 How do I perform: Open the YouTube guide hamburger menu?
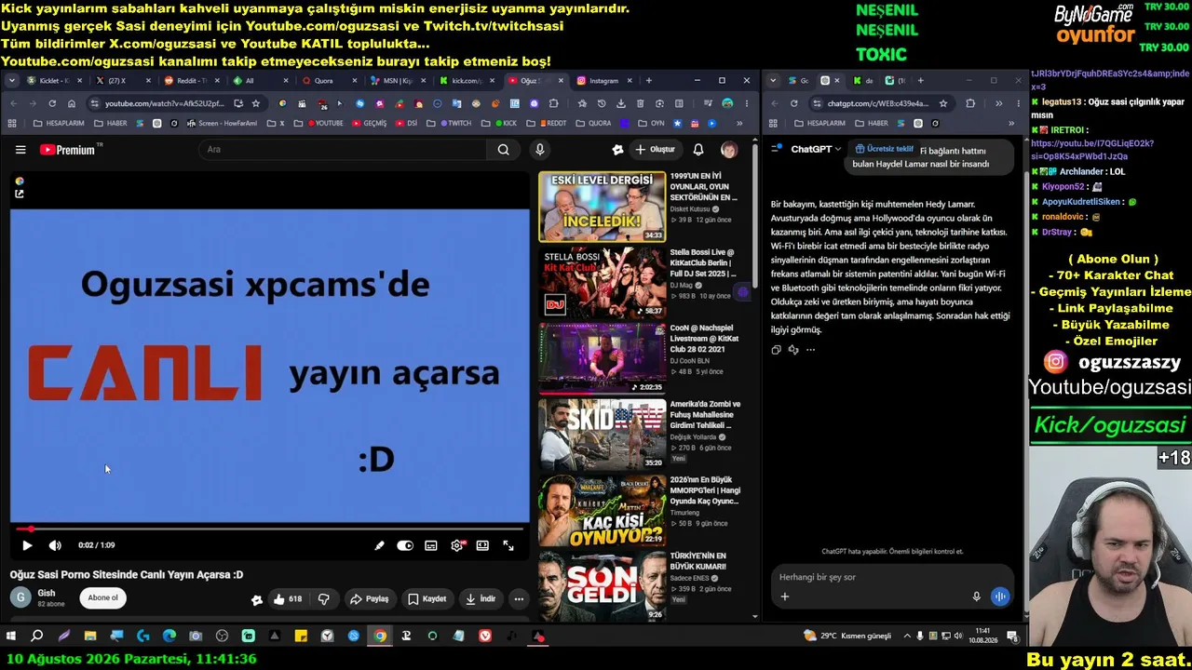point(20,150)
